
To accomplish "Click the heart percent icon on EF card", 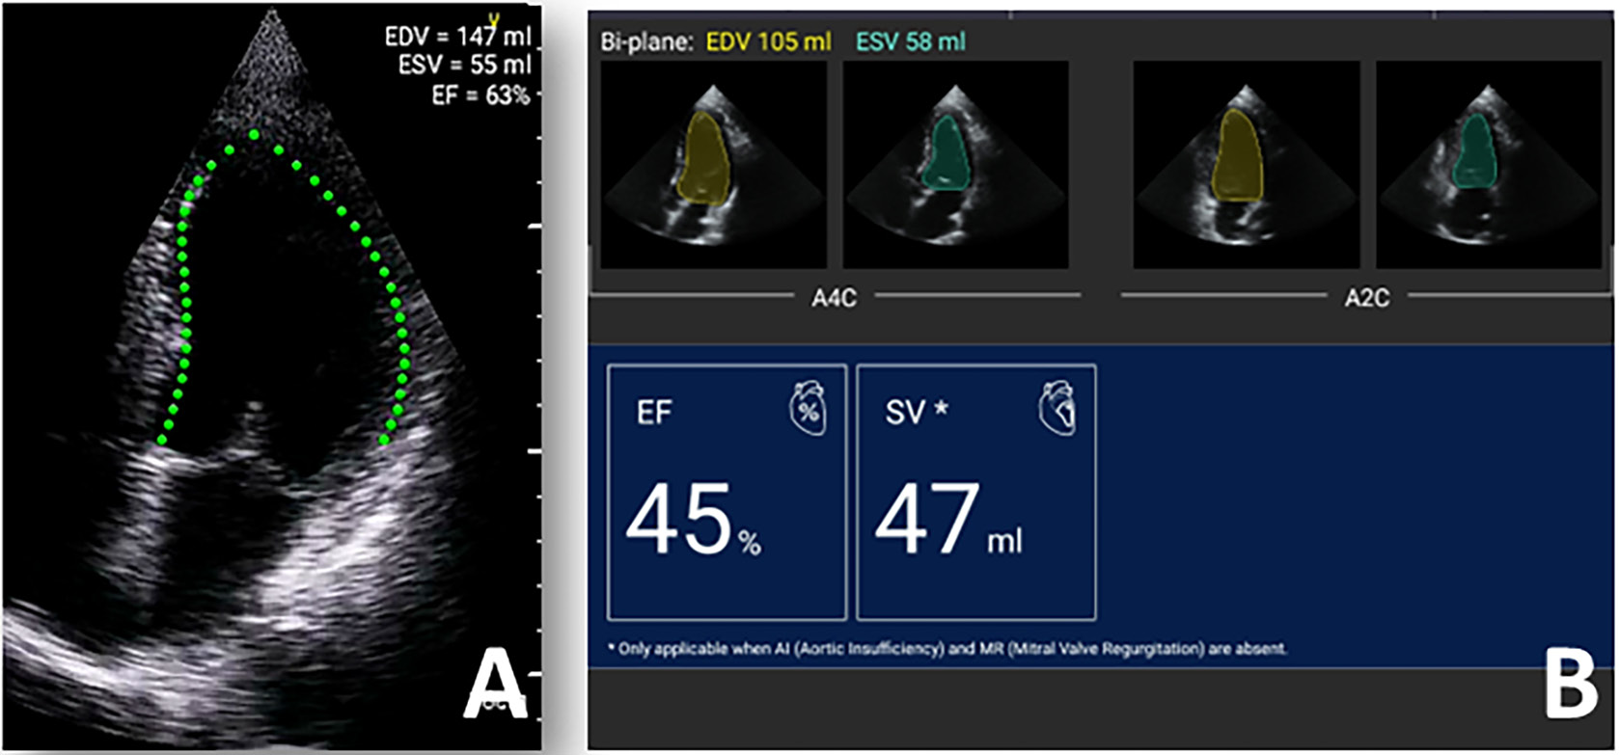I will [x=808, y=408].
